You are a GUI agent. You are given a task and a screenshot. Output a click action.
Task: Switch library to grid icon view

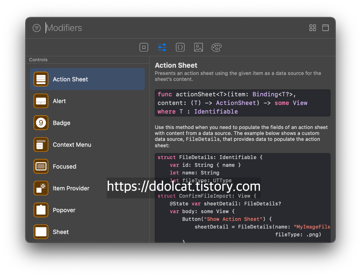point(313,28)
